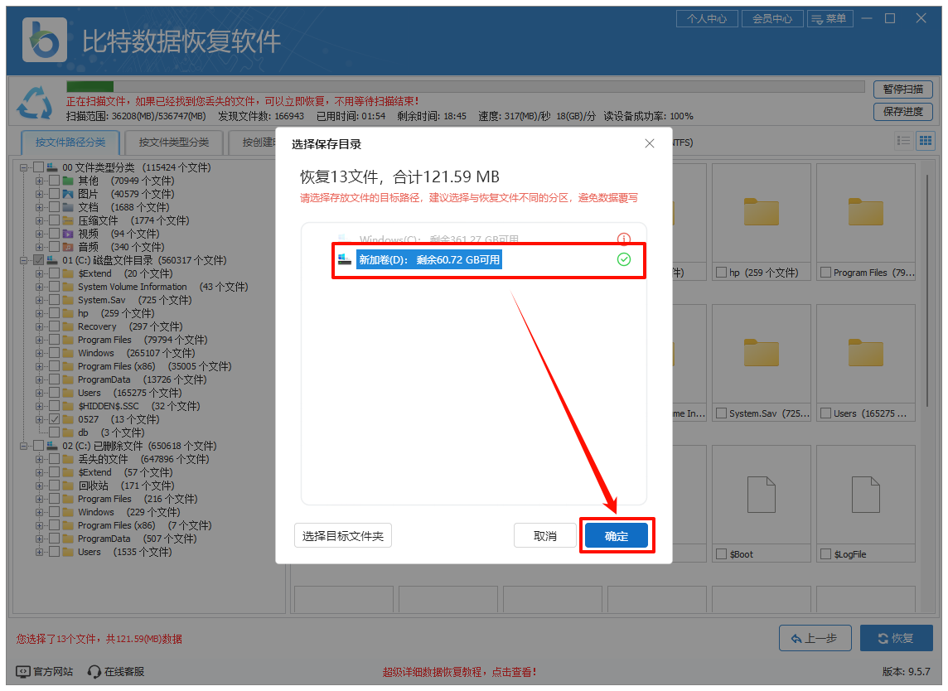This screenshot has width=948, height=691.
Task: Expand the 丢失的文件 node
Action: point(39,459)
